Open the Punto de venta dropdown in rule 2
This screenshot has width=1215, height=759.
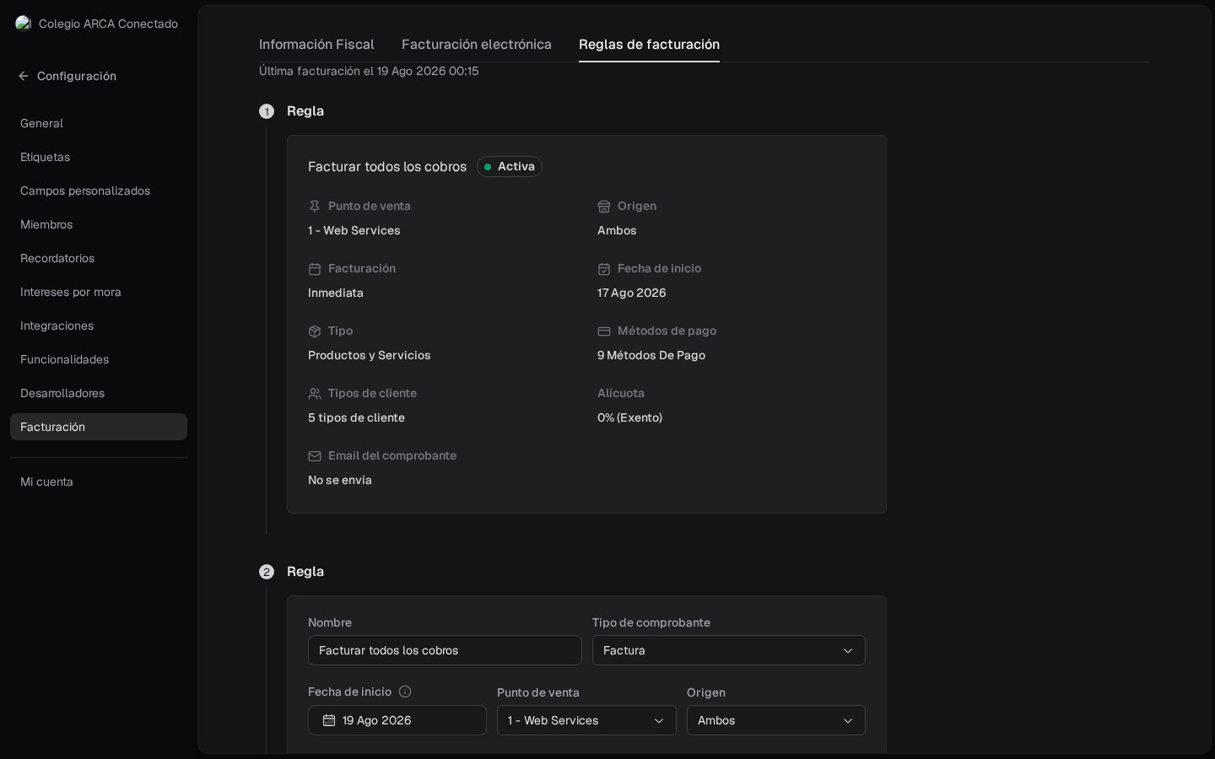click(x=586, y=720)
